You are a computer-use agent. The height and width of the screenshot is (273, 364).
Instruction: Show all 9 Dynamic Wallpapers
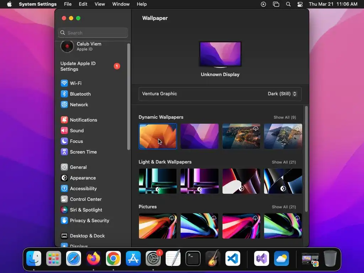(285, 117)
